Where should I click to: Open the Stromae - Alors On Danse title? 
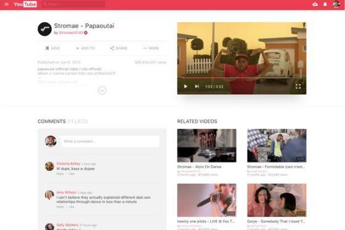click(199, 166)
